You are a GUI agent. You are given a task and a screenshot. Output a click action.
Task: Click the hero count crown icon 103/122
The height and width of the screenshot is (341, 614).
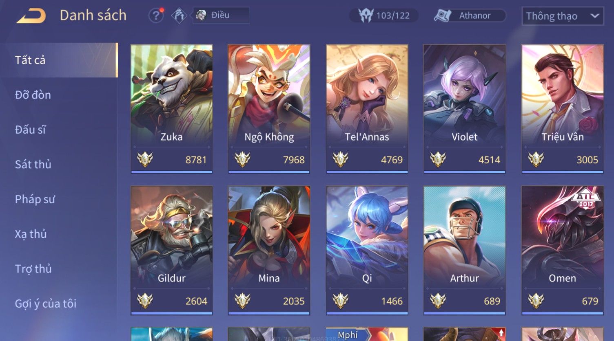click(366, 15)
